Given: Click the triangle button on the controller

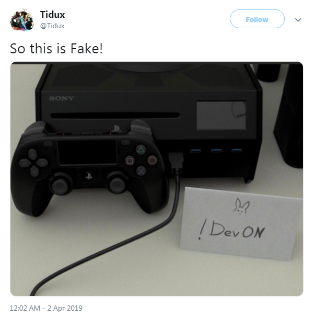Looking at the screenshot, I should [141, 150].
